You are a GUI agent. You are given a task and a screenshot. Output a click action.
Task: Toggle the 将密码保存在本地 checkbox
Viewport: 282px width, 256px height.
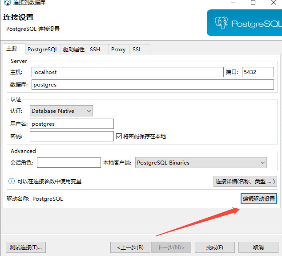(119, 136)
